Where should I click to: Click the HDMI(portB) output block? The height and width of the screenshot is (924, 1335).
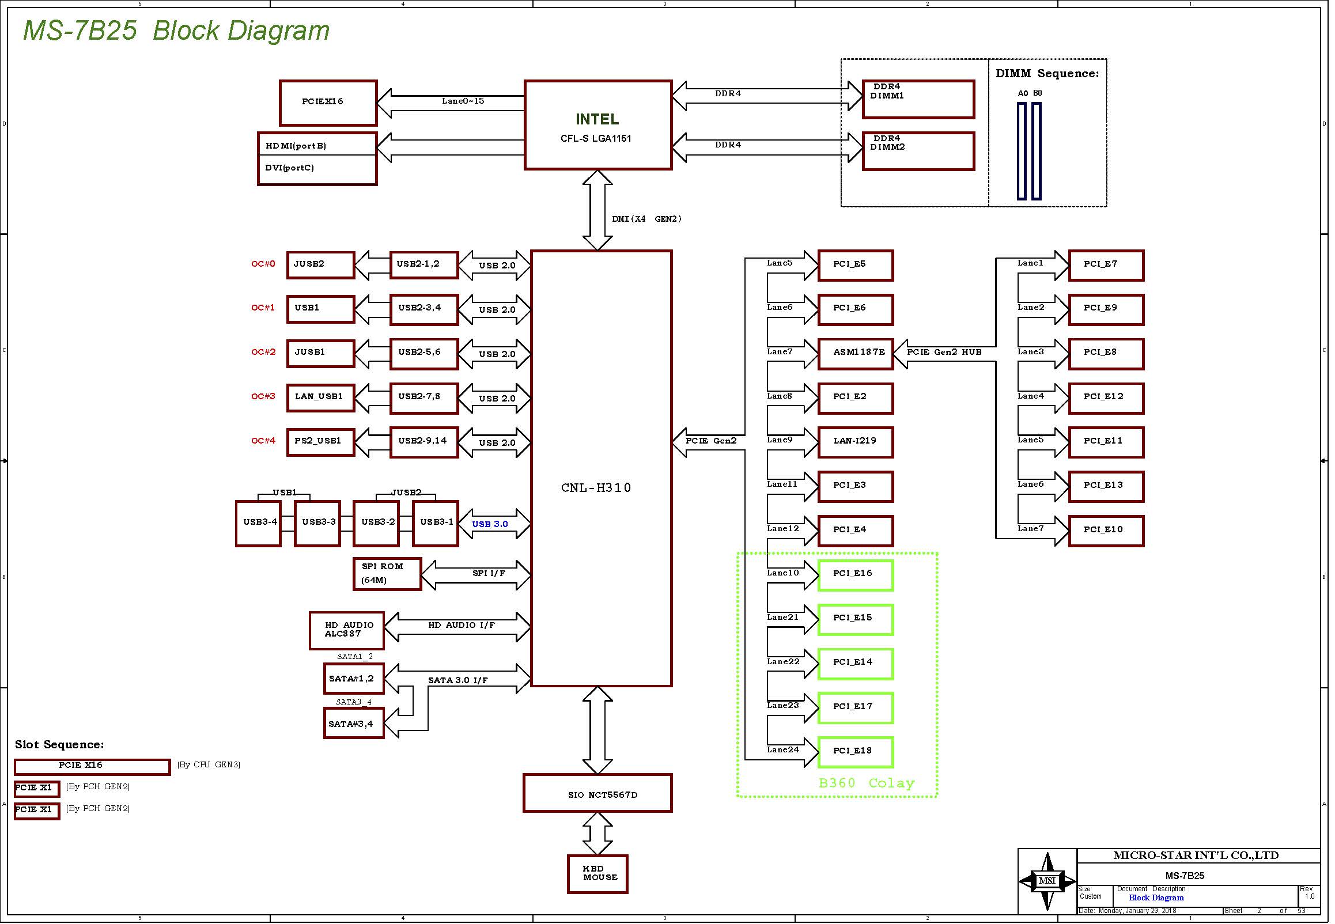tap(317, 145)
